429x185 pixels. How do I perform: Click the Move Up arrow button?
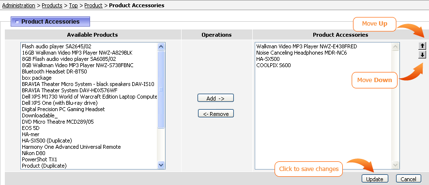pos(422,46)
